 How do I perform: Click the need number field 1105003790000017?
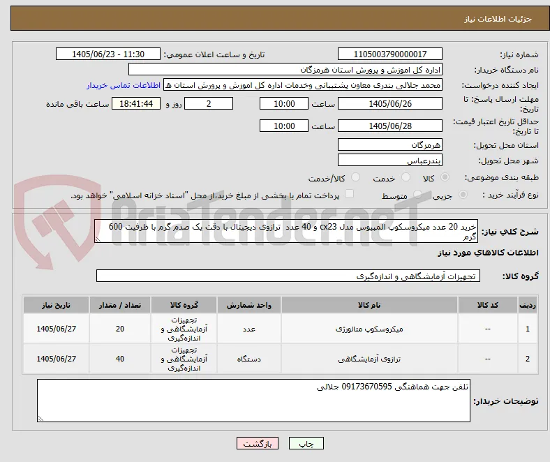(390, 54)
